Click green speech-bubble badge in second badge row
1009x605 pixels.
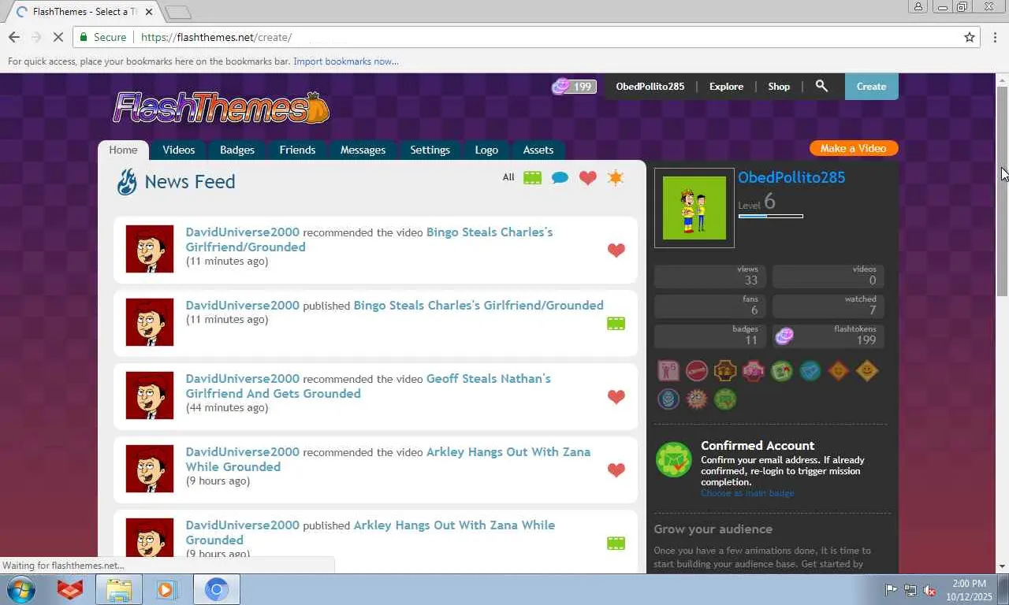724,399
